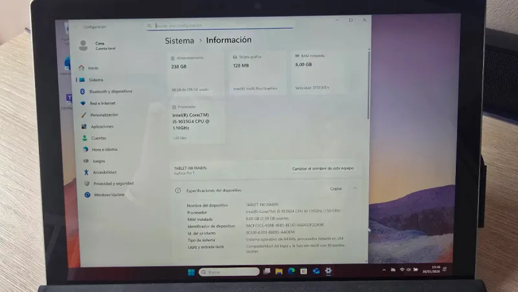Click the taskbar Buscar search box

229,272
